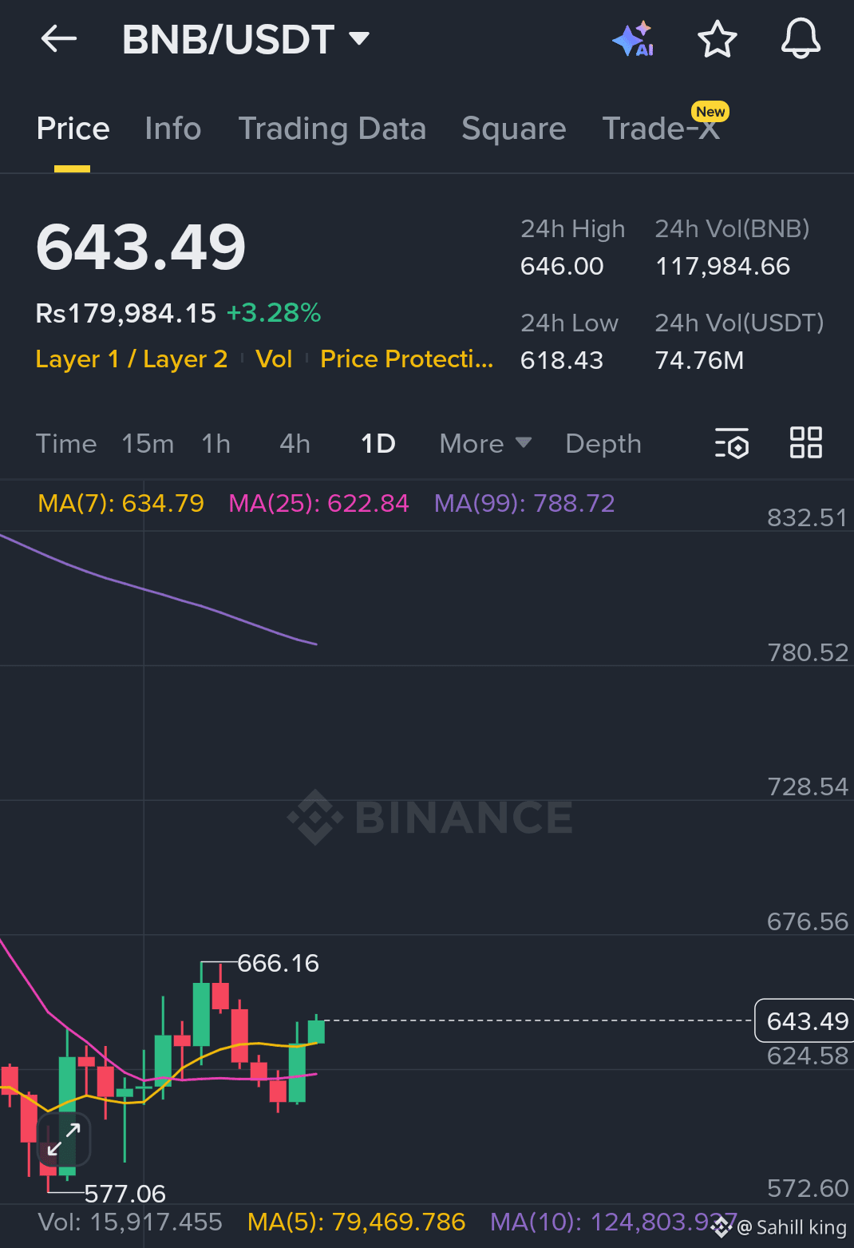Screen dimensions: 854x1248
Task: Tap the Vol: 15,917.455 readout
Action: click(130, 1222)
